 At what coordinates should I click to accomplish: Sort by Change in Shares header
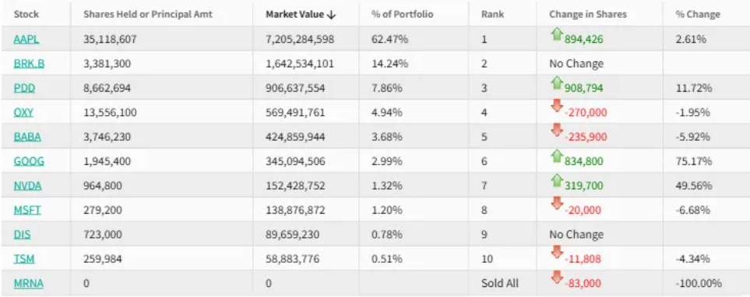coord(588,14)
